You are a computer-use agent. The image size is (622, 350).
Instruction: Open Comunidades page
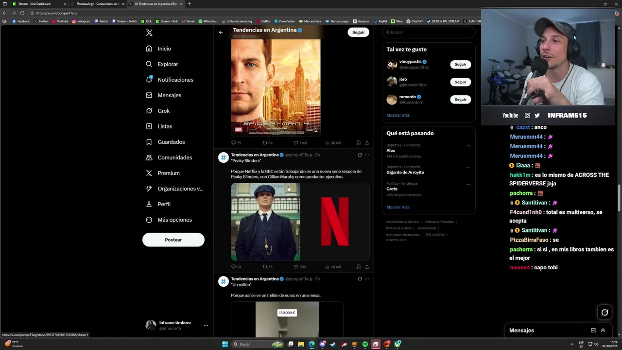(169, 157)
